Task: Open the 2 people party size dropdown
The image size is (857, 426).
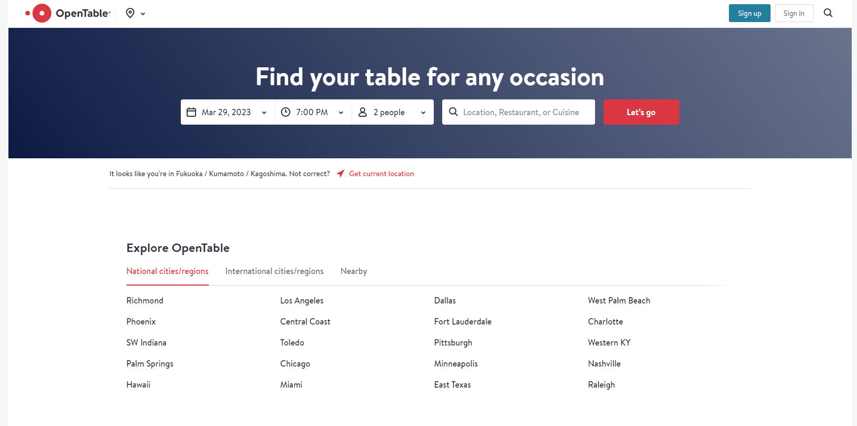Action: (x=393, y=112)
